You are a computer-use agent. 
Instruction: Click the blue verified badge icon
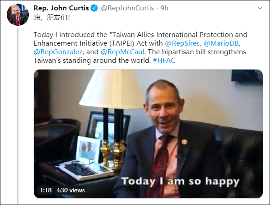[x=94, y=8]
